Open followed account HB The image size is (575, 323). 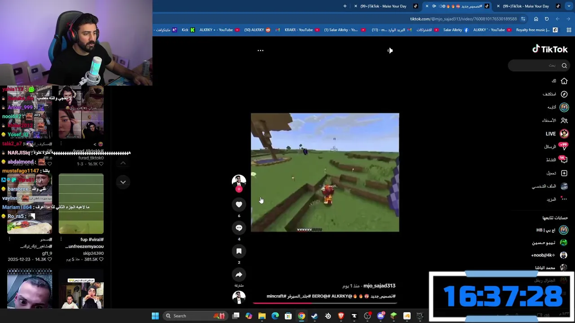click(552, 230)
